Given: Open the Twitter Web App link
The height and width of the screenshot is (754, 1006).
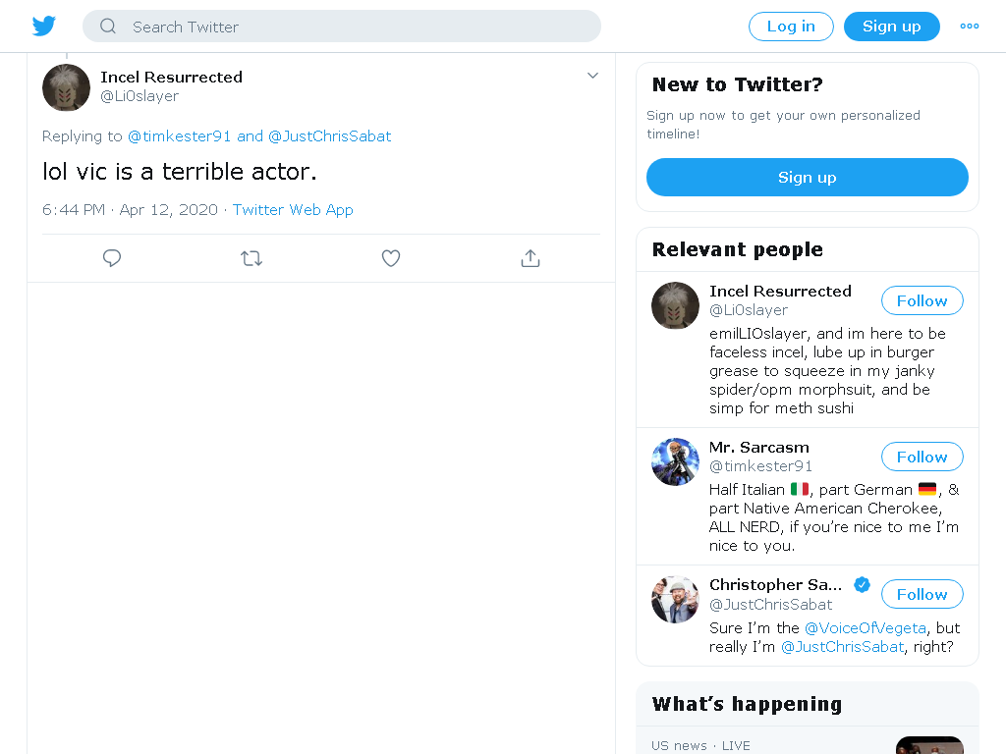Looking at the screenshot, I should click(293, 210).
